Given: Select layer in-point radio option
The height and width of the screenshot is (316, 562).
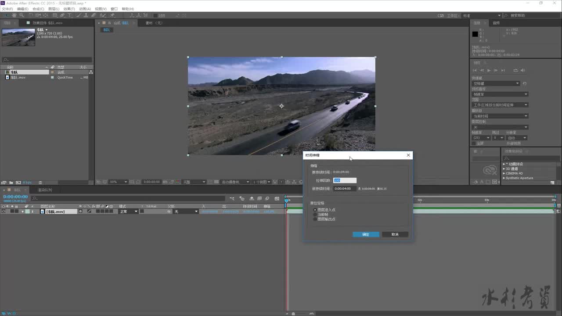Looking at the screenshot, I should [x=315, y=210].
